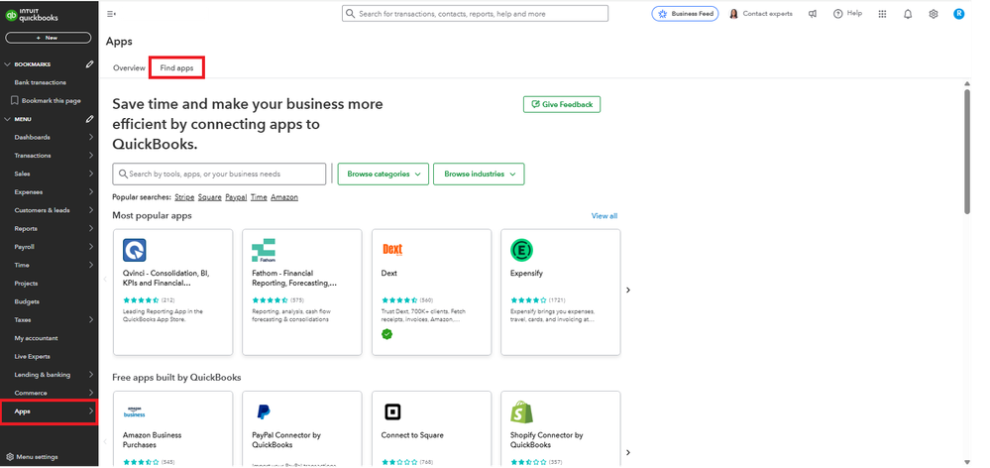Show next free QuickBooks apps arrow
990x468 pixels.
(628, 452)
